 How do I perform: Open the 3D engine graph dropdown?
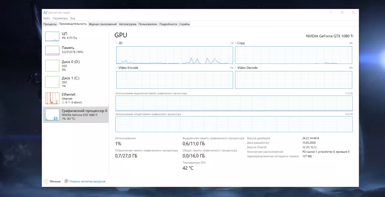(117, 43)
